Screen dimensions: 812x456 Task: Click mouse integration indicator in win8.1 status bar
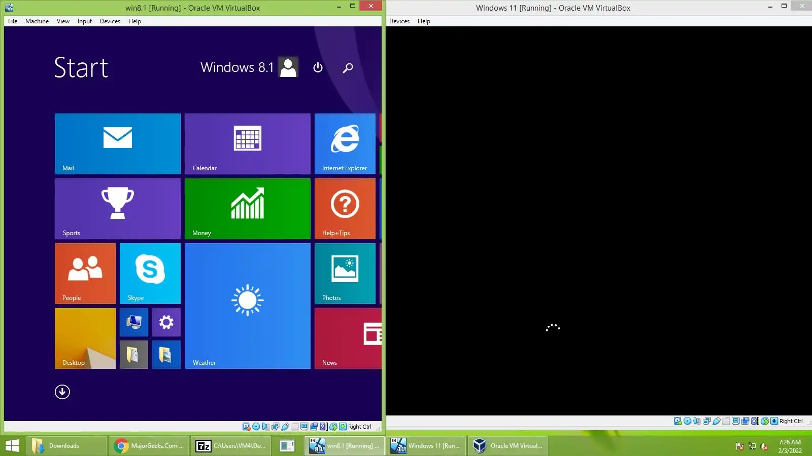click(333, 427)
